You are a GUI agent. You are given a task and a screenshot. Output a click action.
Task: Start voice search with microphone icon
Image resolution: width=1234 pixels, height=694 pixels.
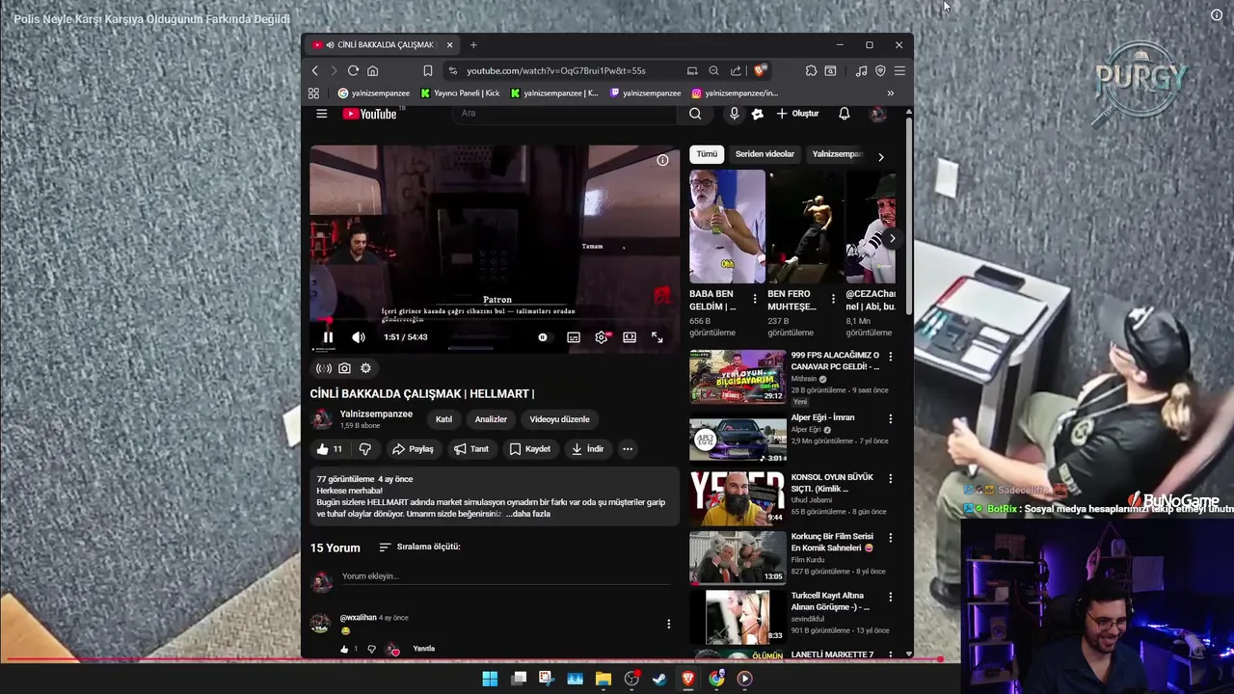coord(734,114)
